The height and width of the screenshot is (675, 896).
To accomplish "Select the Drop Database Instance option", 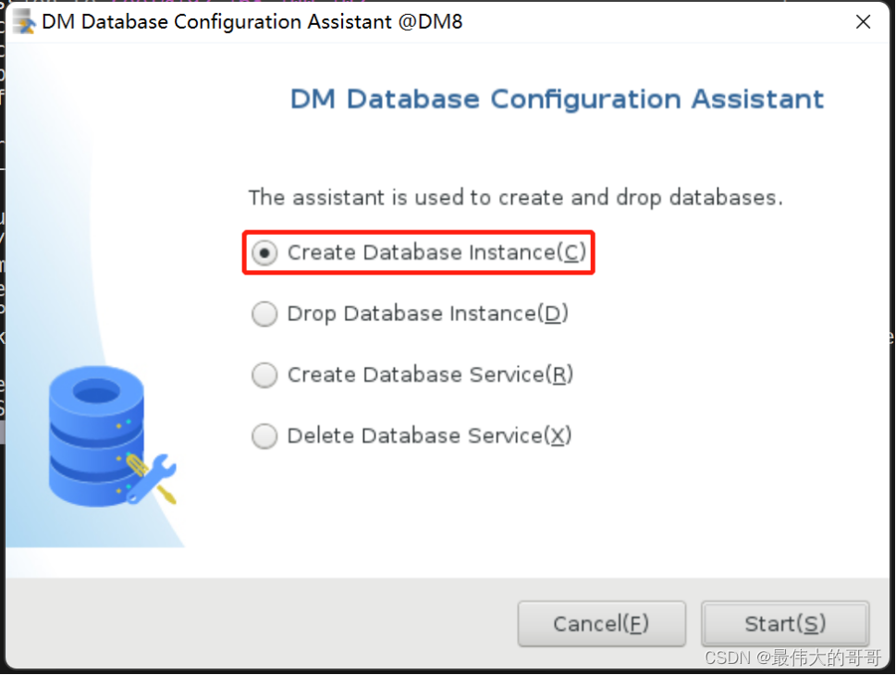I will 264,313.
